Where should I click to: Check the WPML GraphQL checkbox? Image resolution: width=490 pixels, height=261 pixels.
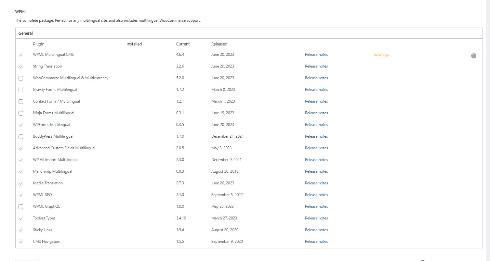coord(21,207)
